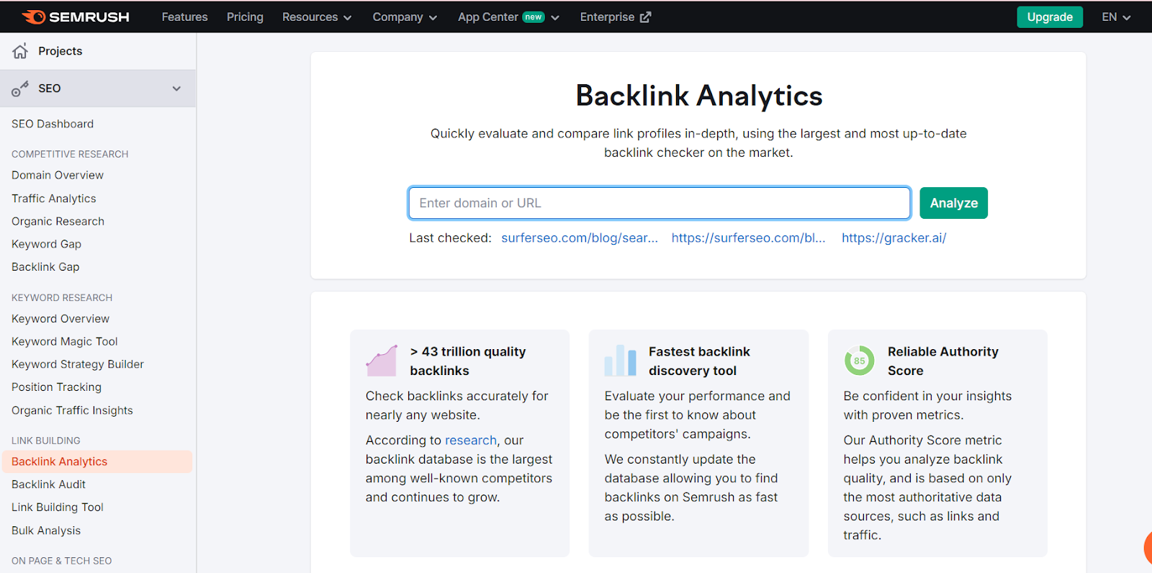The image size is (1152, 573).
Task: Open Projects in the sidebar
Action: [60, 51]
